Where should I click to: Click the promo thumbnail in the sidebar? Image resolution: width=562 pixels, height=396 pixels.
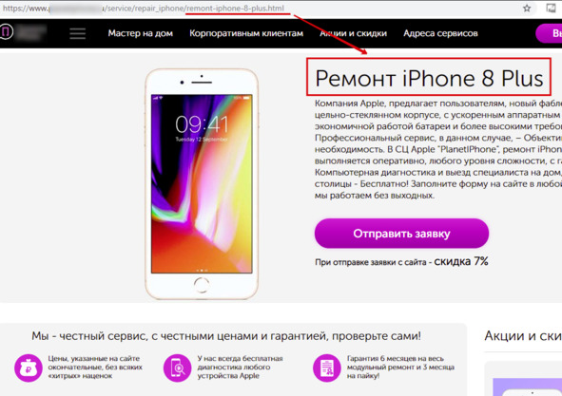(x=527, y=387)
